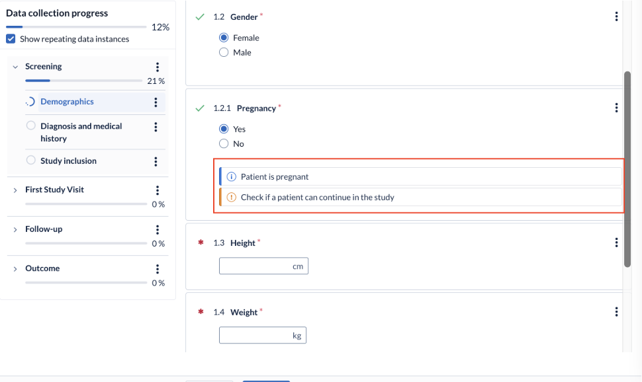Click the vertical scrollbar of the form

tap(627, 169)
